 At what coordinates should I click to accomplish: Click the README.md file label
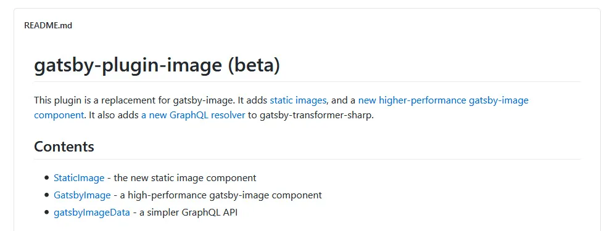(48, 25)
